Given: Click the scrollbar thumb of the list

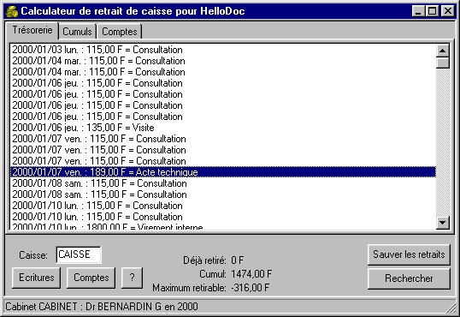Looking at the screenshot, I should (442, 63).
